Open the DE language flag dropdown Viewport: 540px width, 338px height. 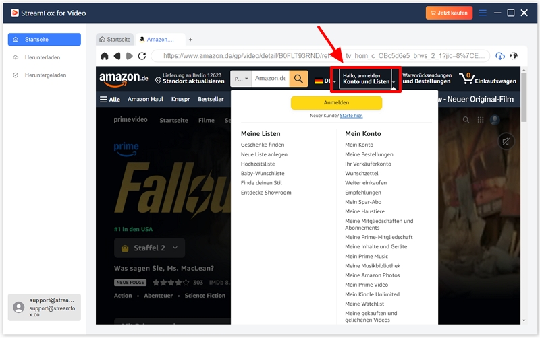point(325,81)
